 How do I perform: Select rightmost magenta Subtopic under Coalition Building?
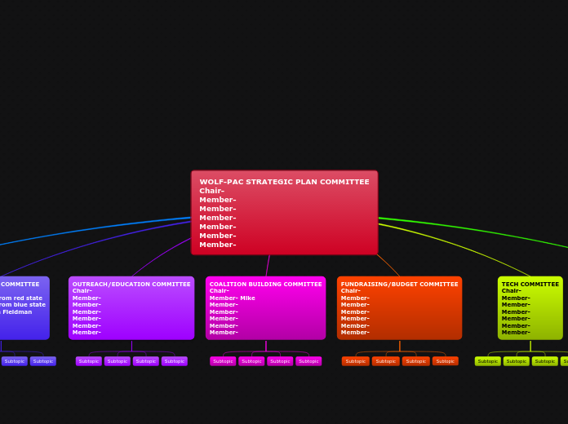308,361
